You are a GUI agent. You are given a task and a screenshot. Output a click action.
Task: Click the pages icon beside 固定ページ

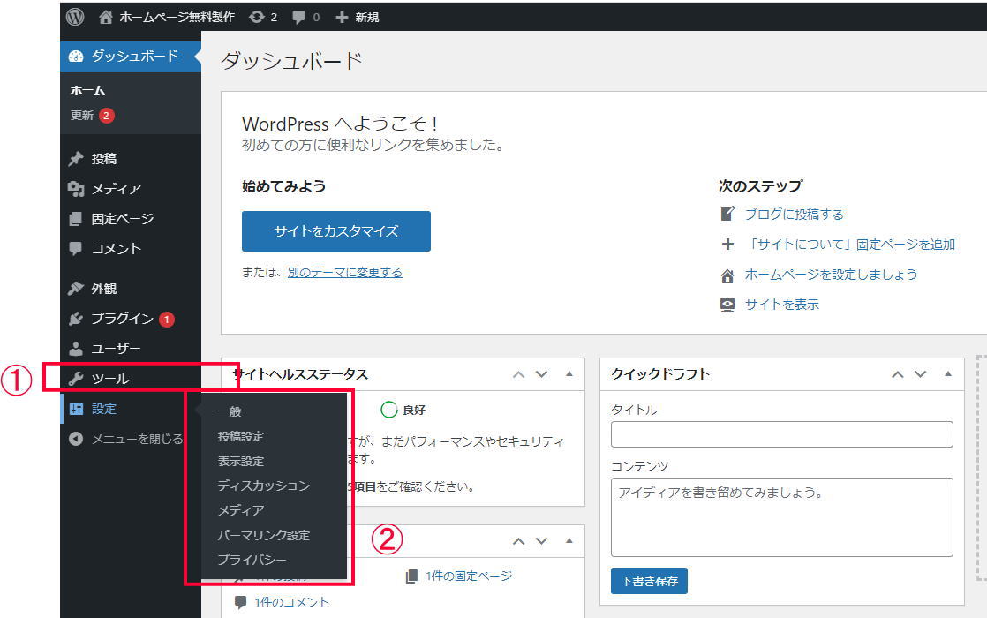pyautogui.click(x=76, y=219)
